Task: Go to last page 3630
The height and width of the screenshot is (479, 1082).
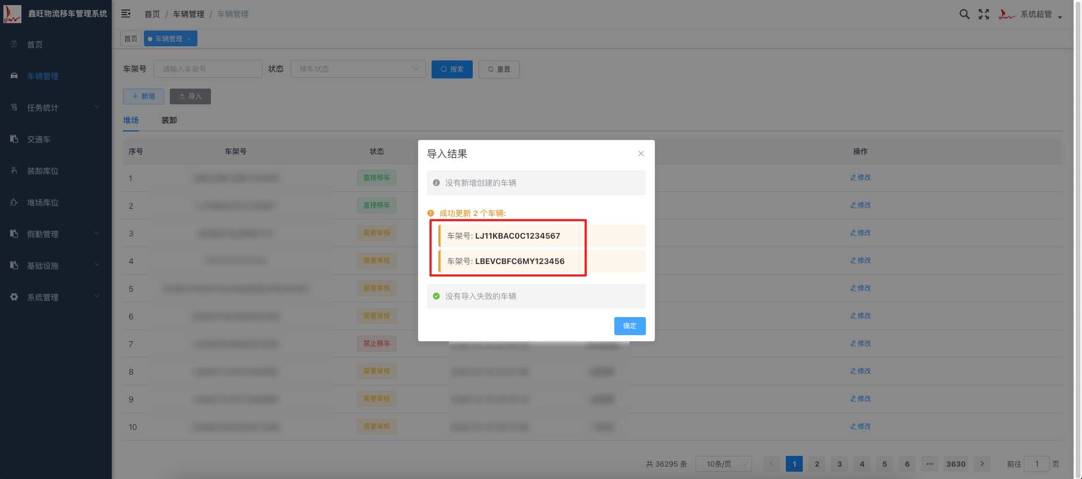Action: click(x=956, y=464)
